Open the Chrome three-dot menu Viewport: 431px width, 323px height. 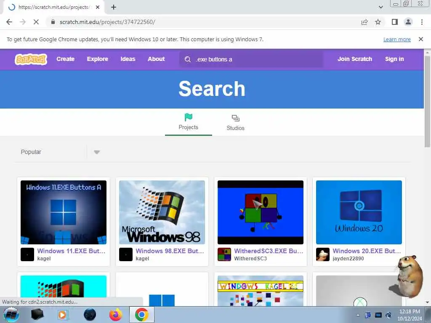pyautogui.click(x=422, y=22)
